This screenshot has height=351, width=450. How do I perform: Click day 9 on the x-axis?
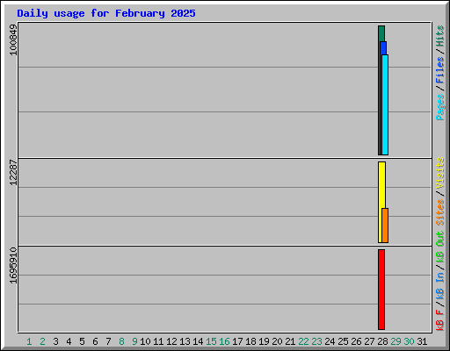click(x=134, y=341)
